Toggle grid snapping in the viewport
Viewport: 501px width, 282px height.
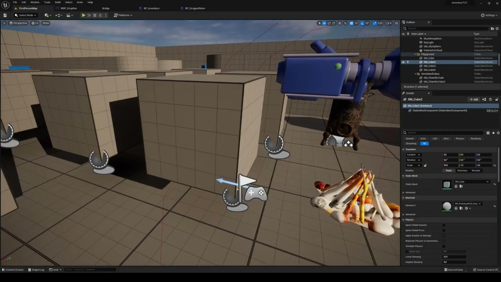(x=351, y=23)
